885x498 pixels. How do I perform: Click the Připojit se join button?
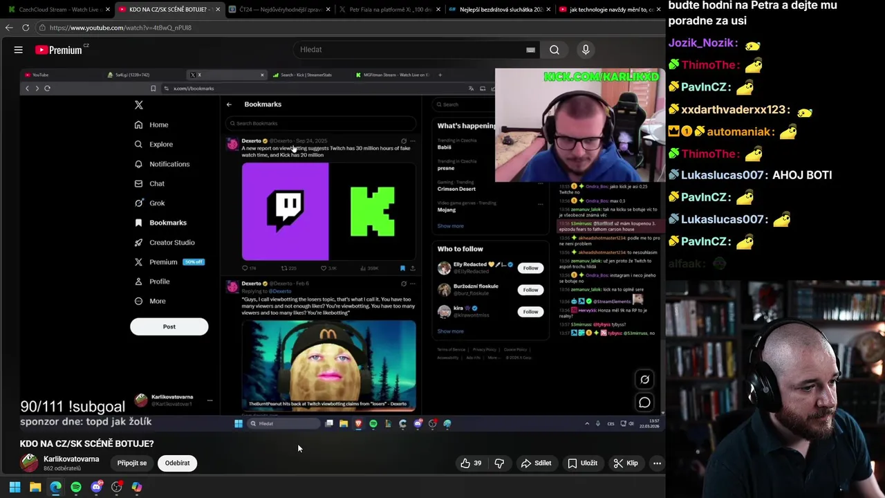[x=132, y=463]
